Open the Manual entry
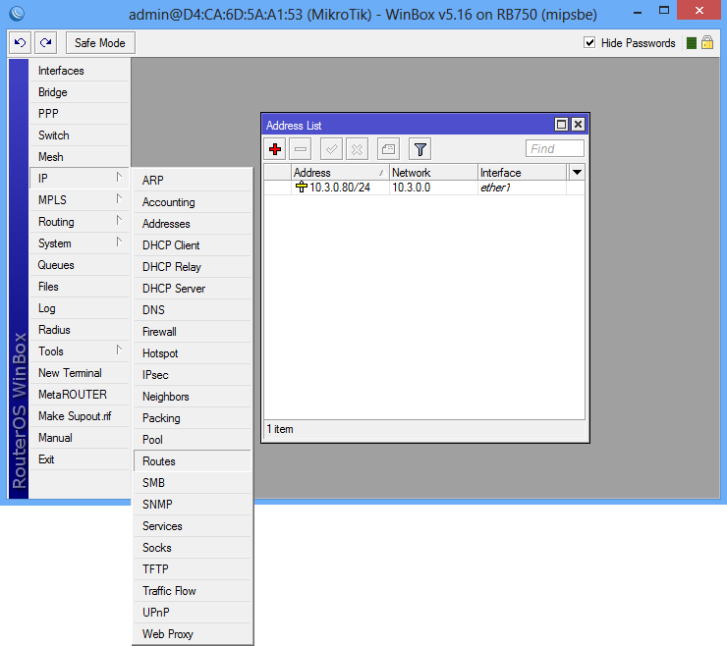 80,438
